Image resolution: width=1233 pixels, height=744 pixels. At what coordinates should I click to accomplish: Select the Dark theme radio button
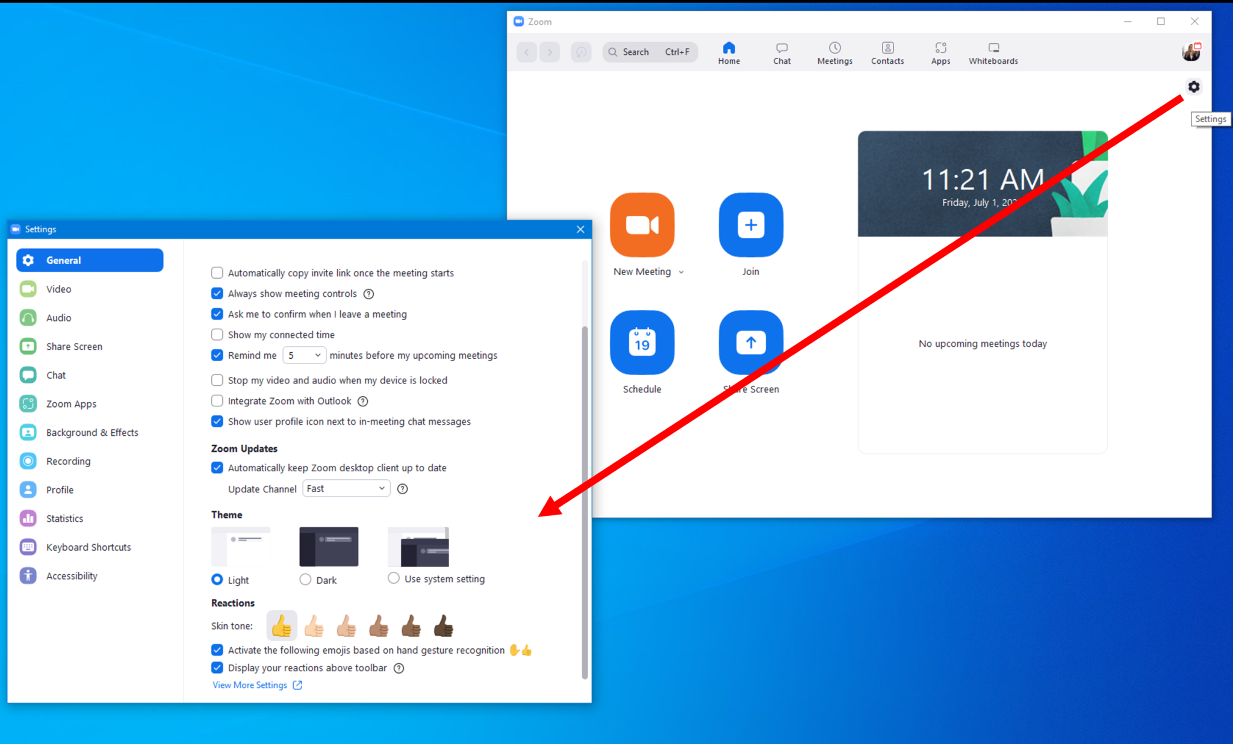[305, 579]
